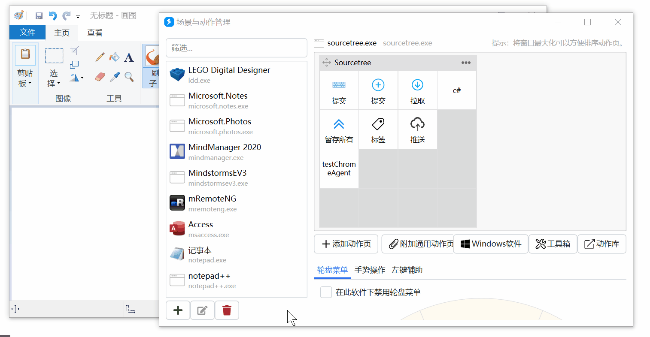The width and height of the screenshot is (650, 337).
Task: Select MindManager 2020 in the app list
Action: point(237,151)
